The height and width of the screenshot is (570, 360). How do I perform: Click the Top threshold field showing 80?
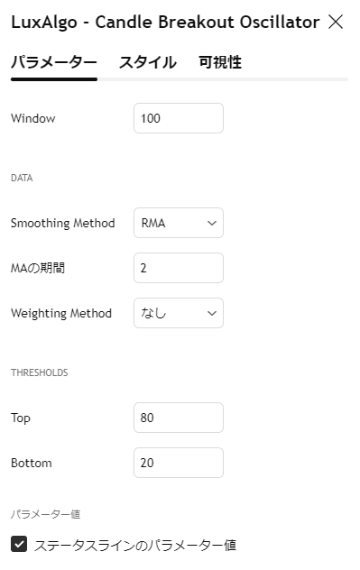coord(179,418)
